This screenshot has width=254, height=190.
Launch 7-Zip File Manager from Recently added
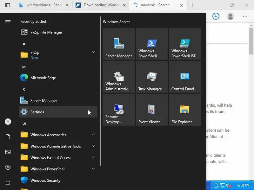coord(58,32)
